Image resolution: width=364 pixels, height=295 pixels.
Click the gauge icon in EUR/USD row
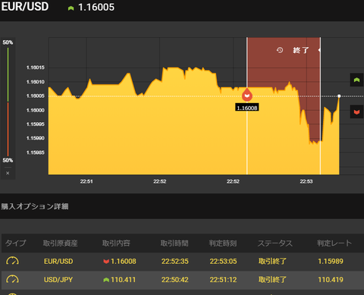click(x=12, y=261)
